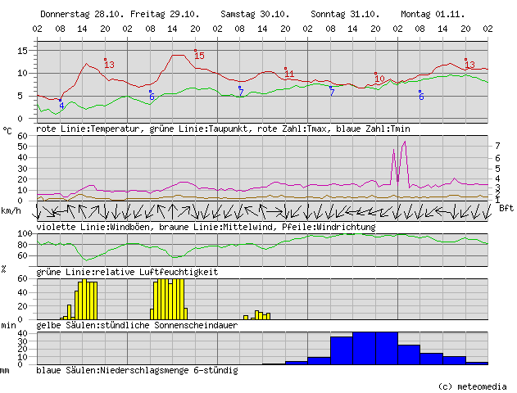Click the red Tmax value 11 on Saturday
This screenshot has height=393, width=517.
289,75
